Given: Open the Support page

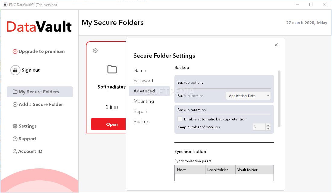Looking at the screenshot, I should [x=27, y=139].
